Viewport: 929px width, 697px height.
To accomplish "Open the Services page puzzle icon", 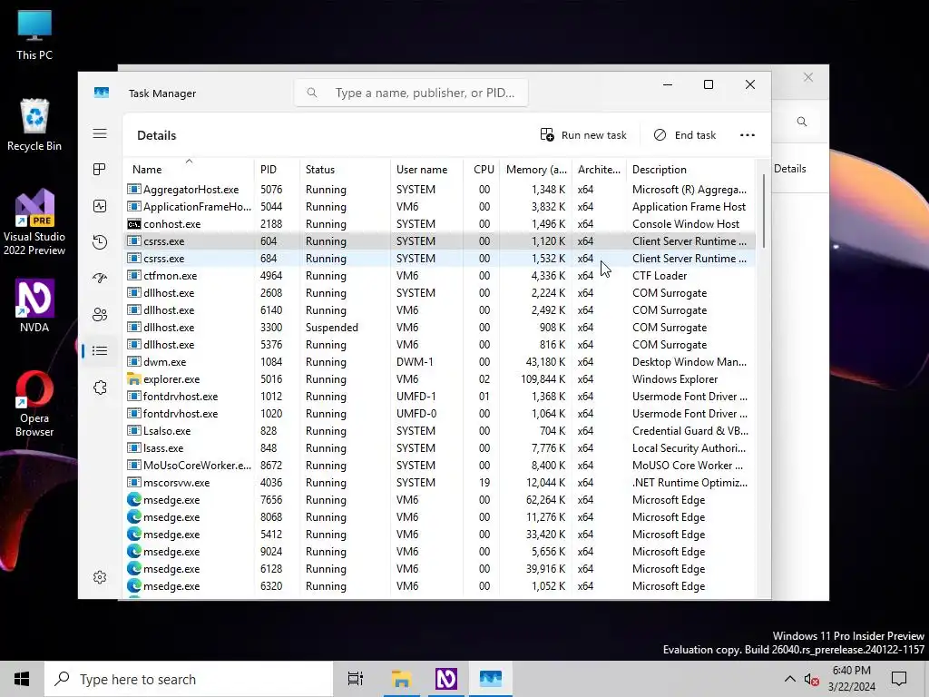I will click(x=100, y=388).
